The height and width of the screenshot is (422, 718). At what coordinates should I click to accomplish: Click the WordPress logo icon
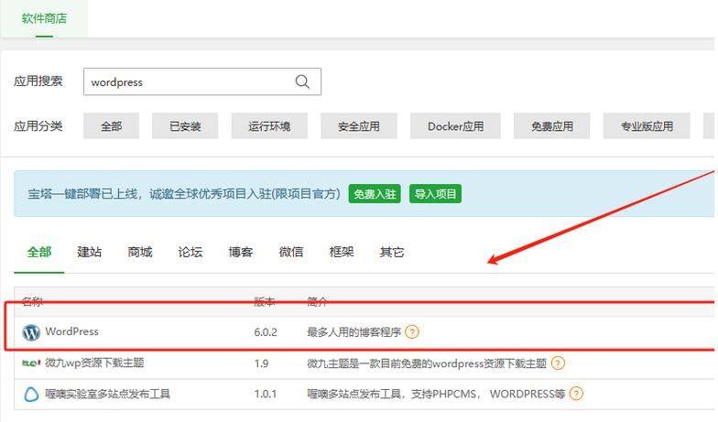(31, 332)
